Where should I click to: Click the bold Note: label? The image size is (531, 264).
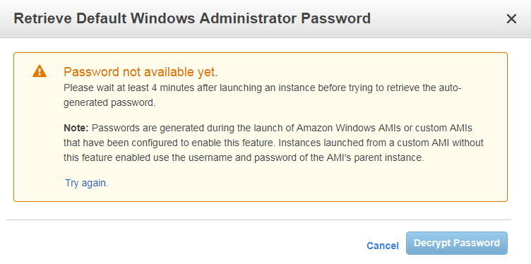[76, 128]
